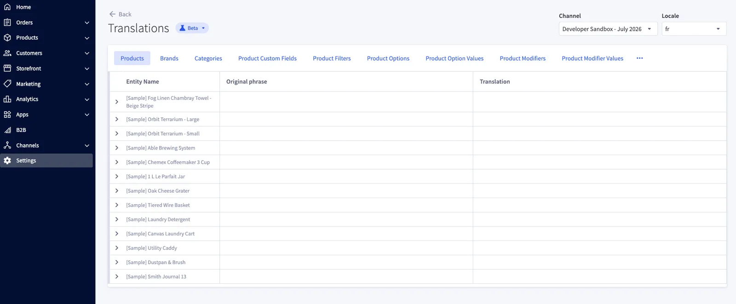The image size is (736, 304).
Task: Click the Back arrow icon
Action: click(112, 14)
